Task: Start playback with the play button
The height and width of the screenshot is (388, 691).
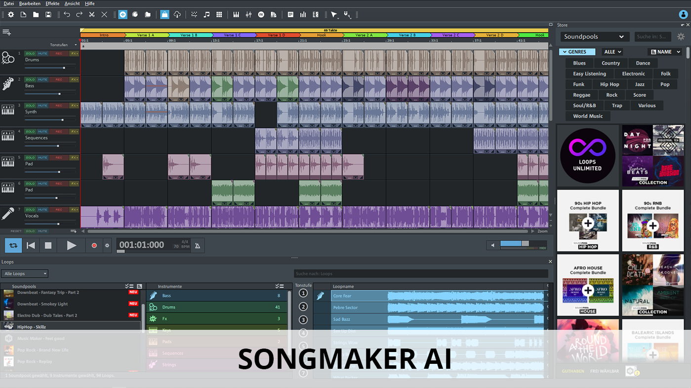Action: click(72, 245)
